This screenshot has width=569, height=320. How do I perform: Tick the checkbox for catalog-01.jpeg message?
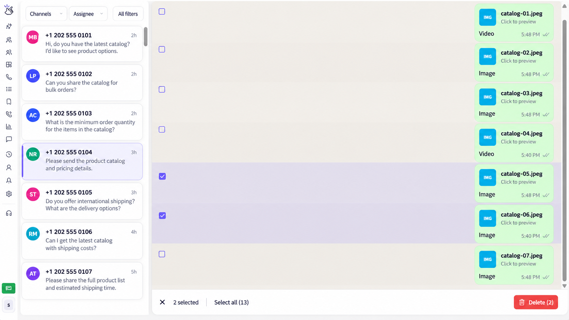point(162,12)
